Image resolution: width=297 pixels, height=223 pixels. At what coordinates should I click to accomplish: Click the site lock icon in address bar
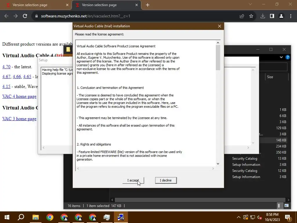pyautogui.click(x=37, y=16)
